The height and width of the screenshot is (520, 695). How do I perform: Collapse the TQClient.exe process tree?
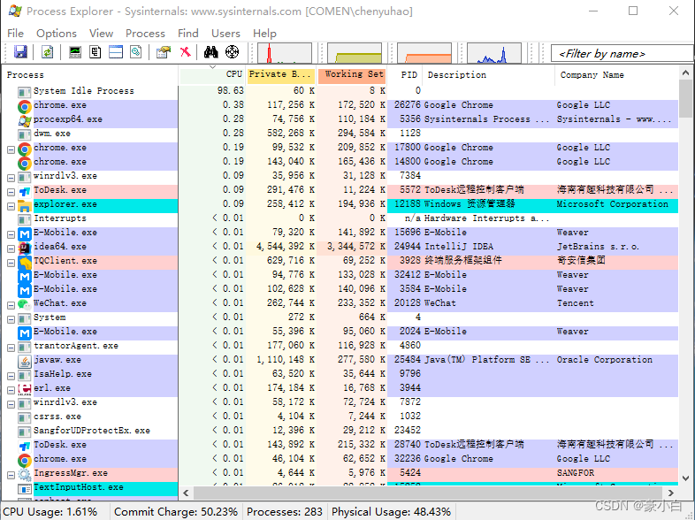11,264
